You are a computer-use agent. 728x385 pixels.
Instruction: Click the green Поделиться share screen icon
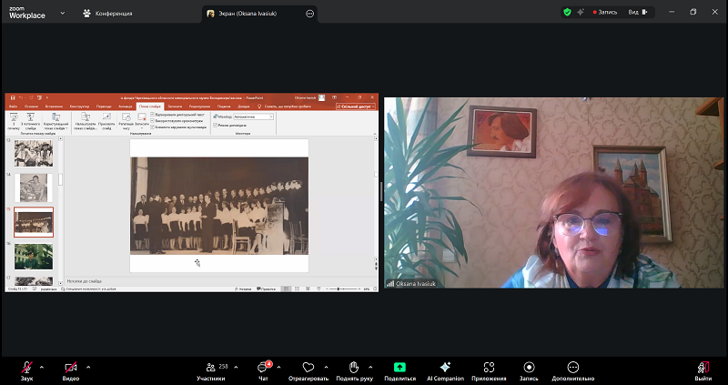coord(399,367)
